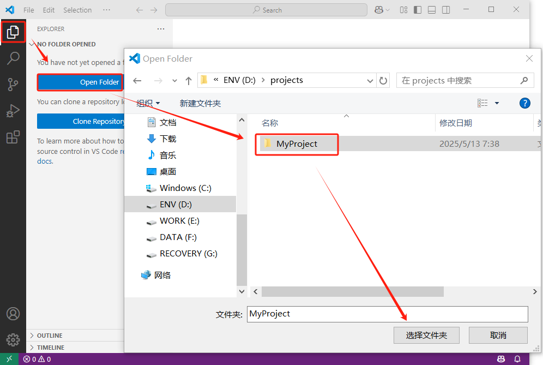Click the Clone Repository button
This screenshot has width=543, height=365.
click(81, 121)
